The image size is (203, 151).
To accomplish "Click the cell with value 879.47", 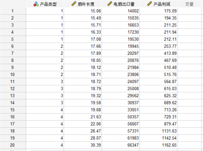I will (159, 124).
